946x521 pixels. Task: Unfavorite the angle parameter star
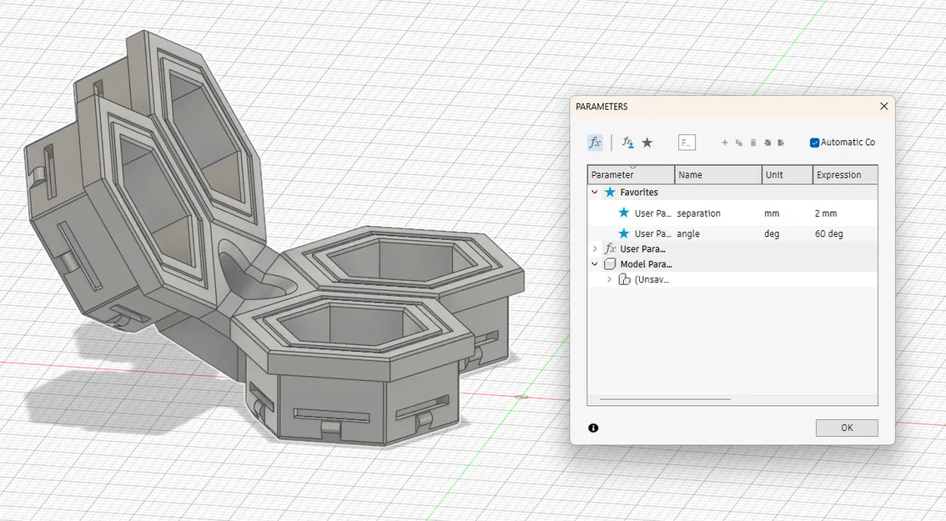tap(626, 234)
